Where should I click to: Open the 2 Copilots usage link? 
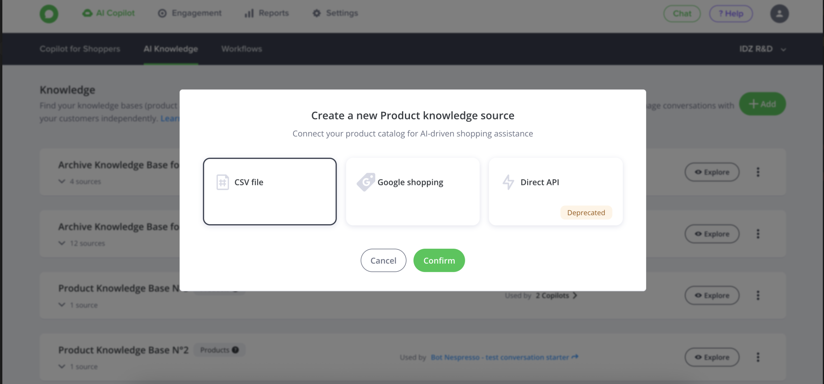coord(556,295)
